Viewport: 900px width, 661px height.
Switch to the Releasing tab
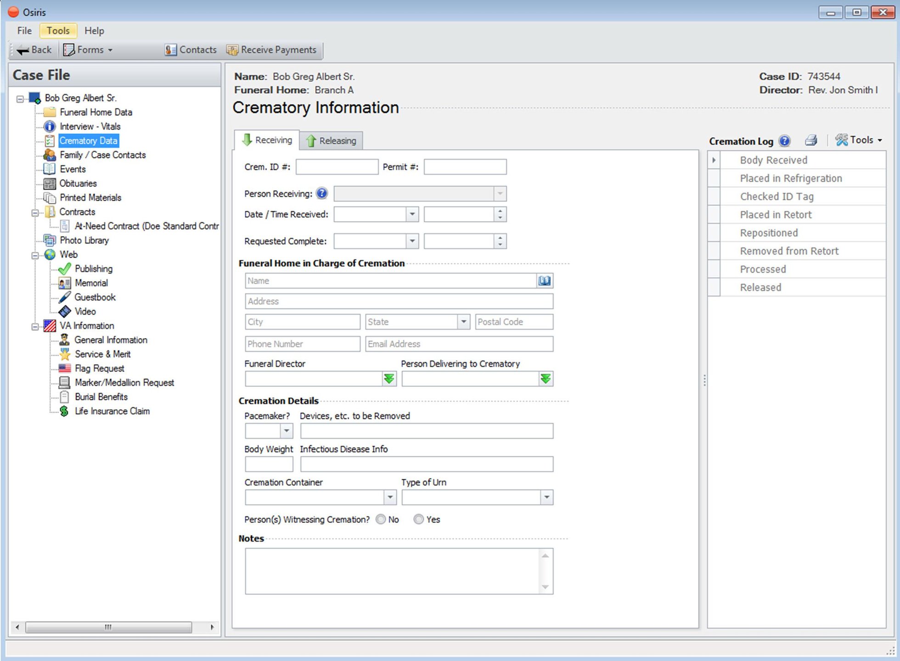coord(331,140)
